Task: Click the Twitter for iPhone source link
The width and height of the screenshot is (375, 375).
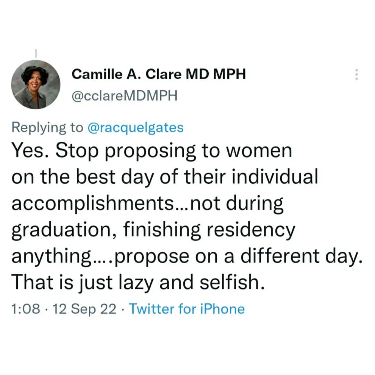Action: (187, 309)
